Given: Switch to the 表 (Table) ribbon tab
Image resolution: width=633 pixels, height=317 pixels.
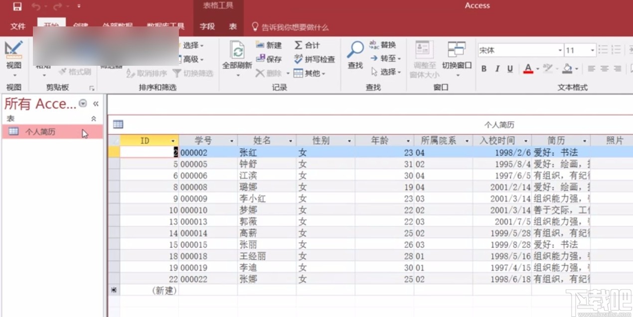Looking at the screenshot, I should 233,27.
